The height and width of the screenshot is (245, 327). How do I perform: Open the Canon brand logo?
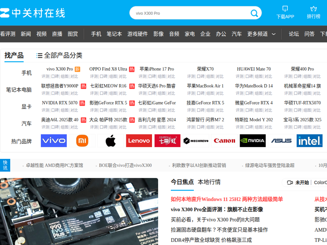tap(224, 141)
